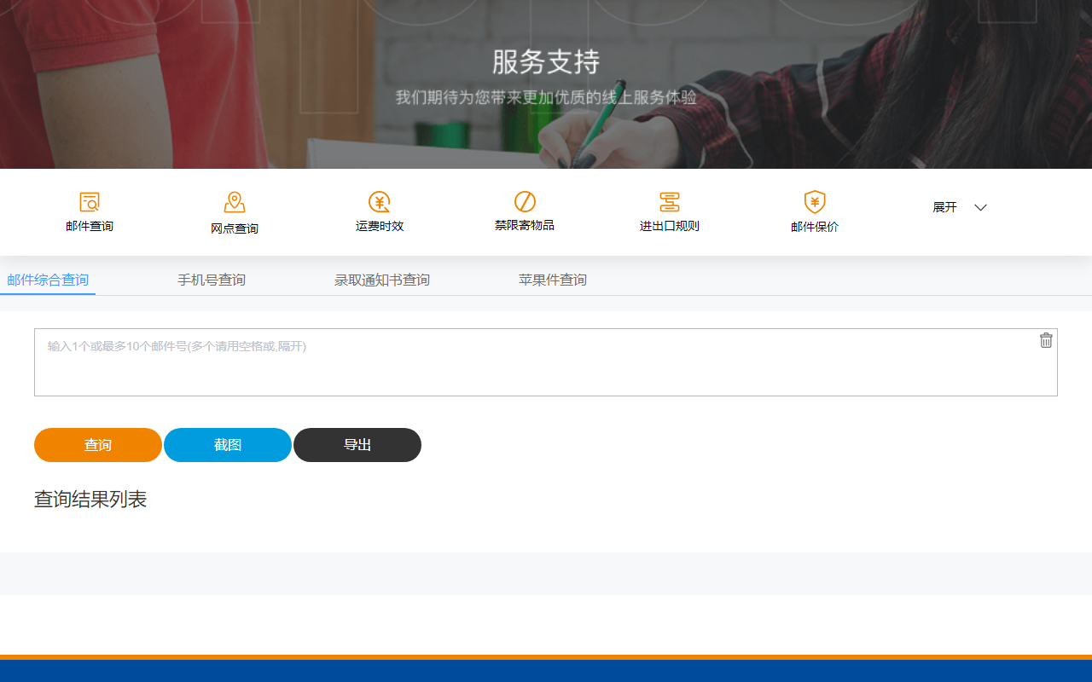Switch to the 手机号查询 tab
Viewport: 1092px width, 682px height.
pyautogui.click(x=212, y=279)
